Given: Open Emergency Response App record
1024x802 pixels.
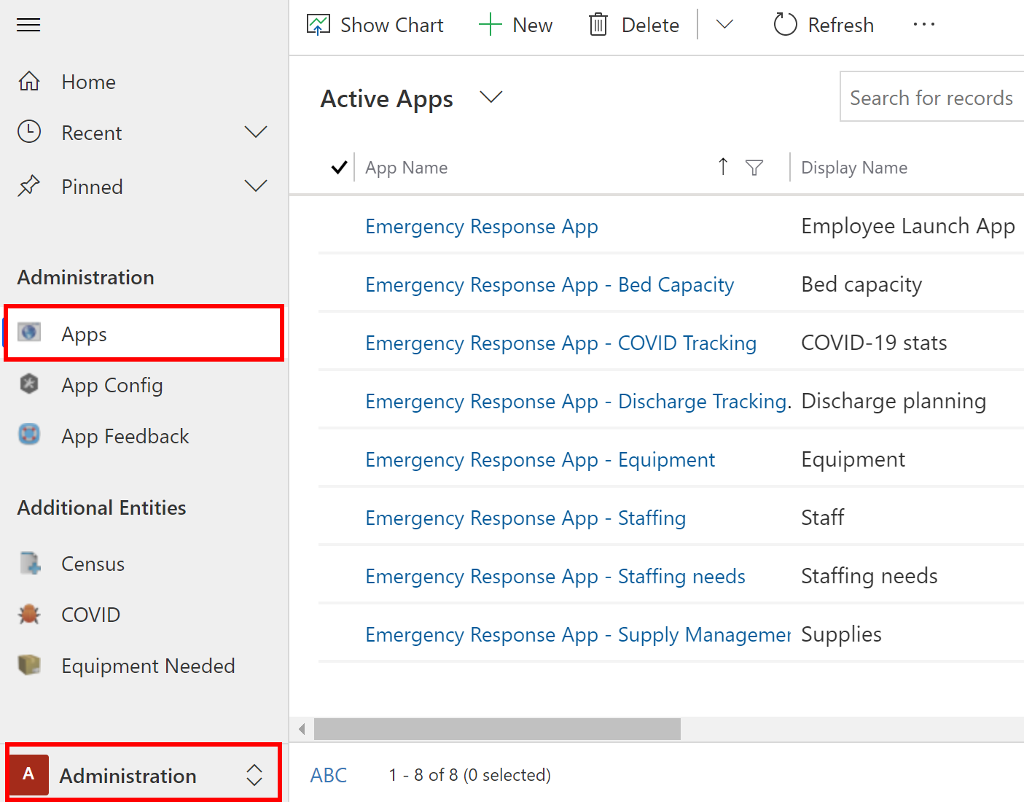Looking at the screenshot, I should [x=482, y=226].
